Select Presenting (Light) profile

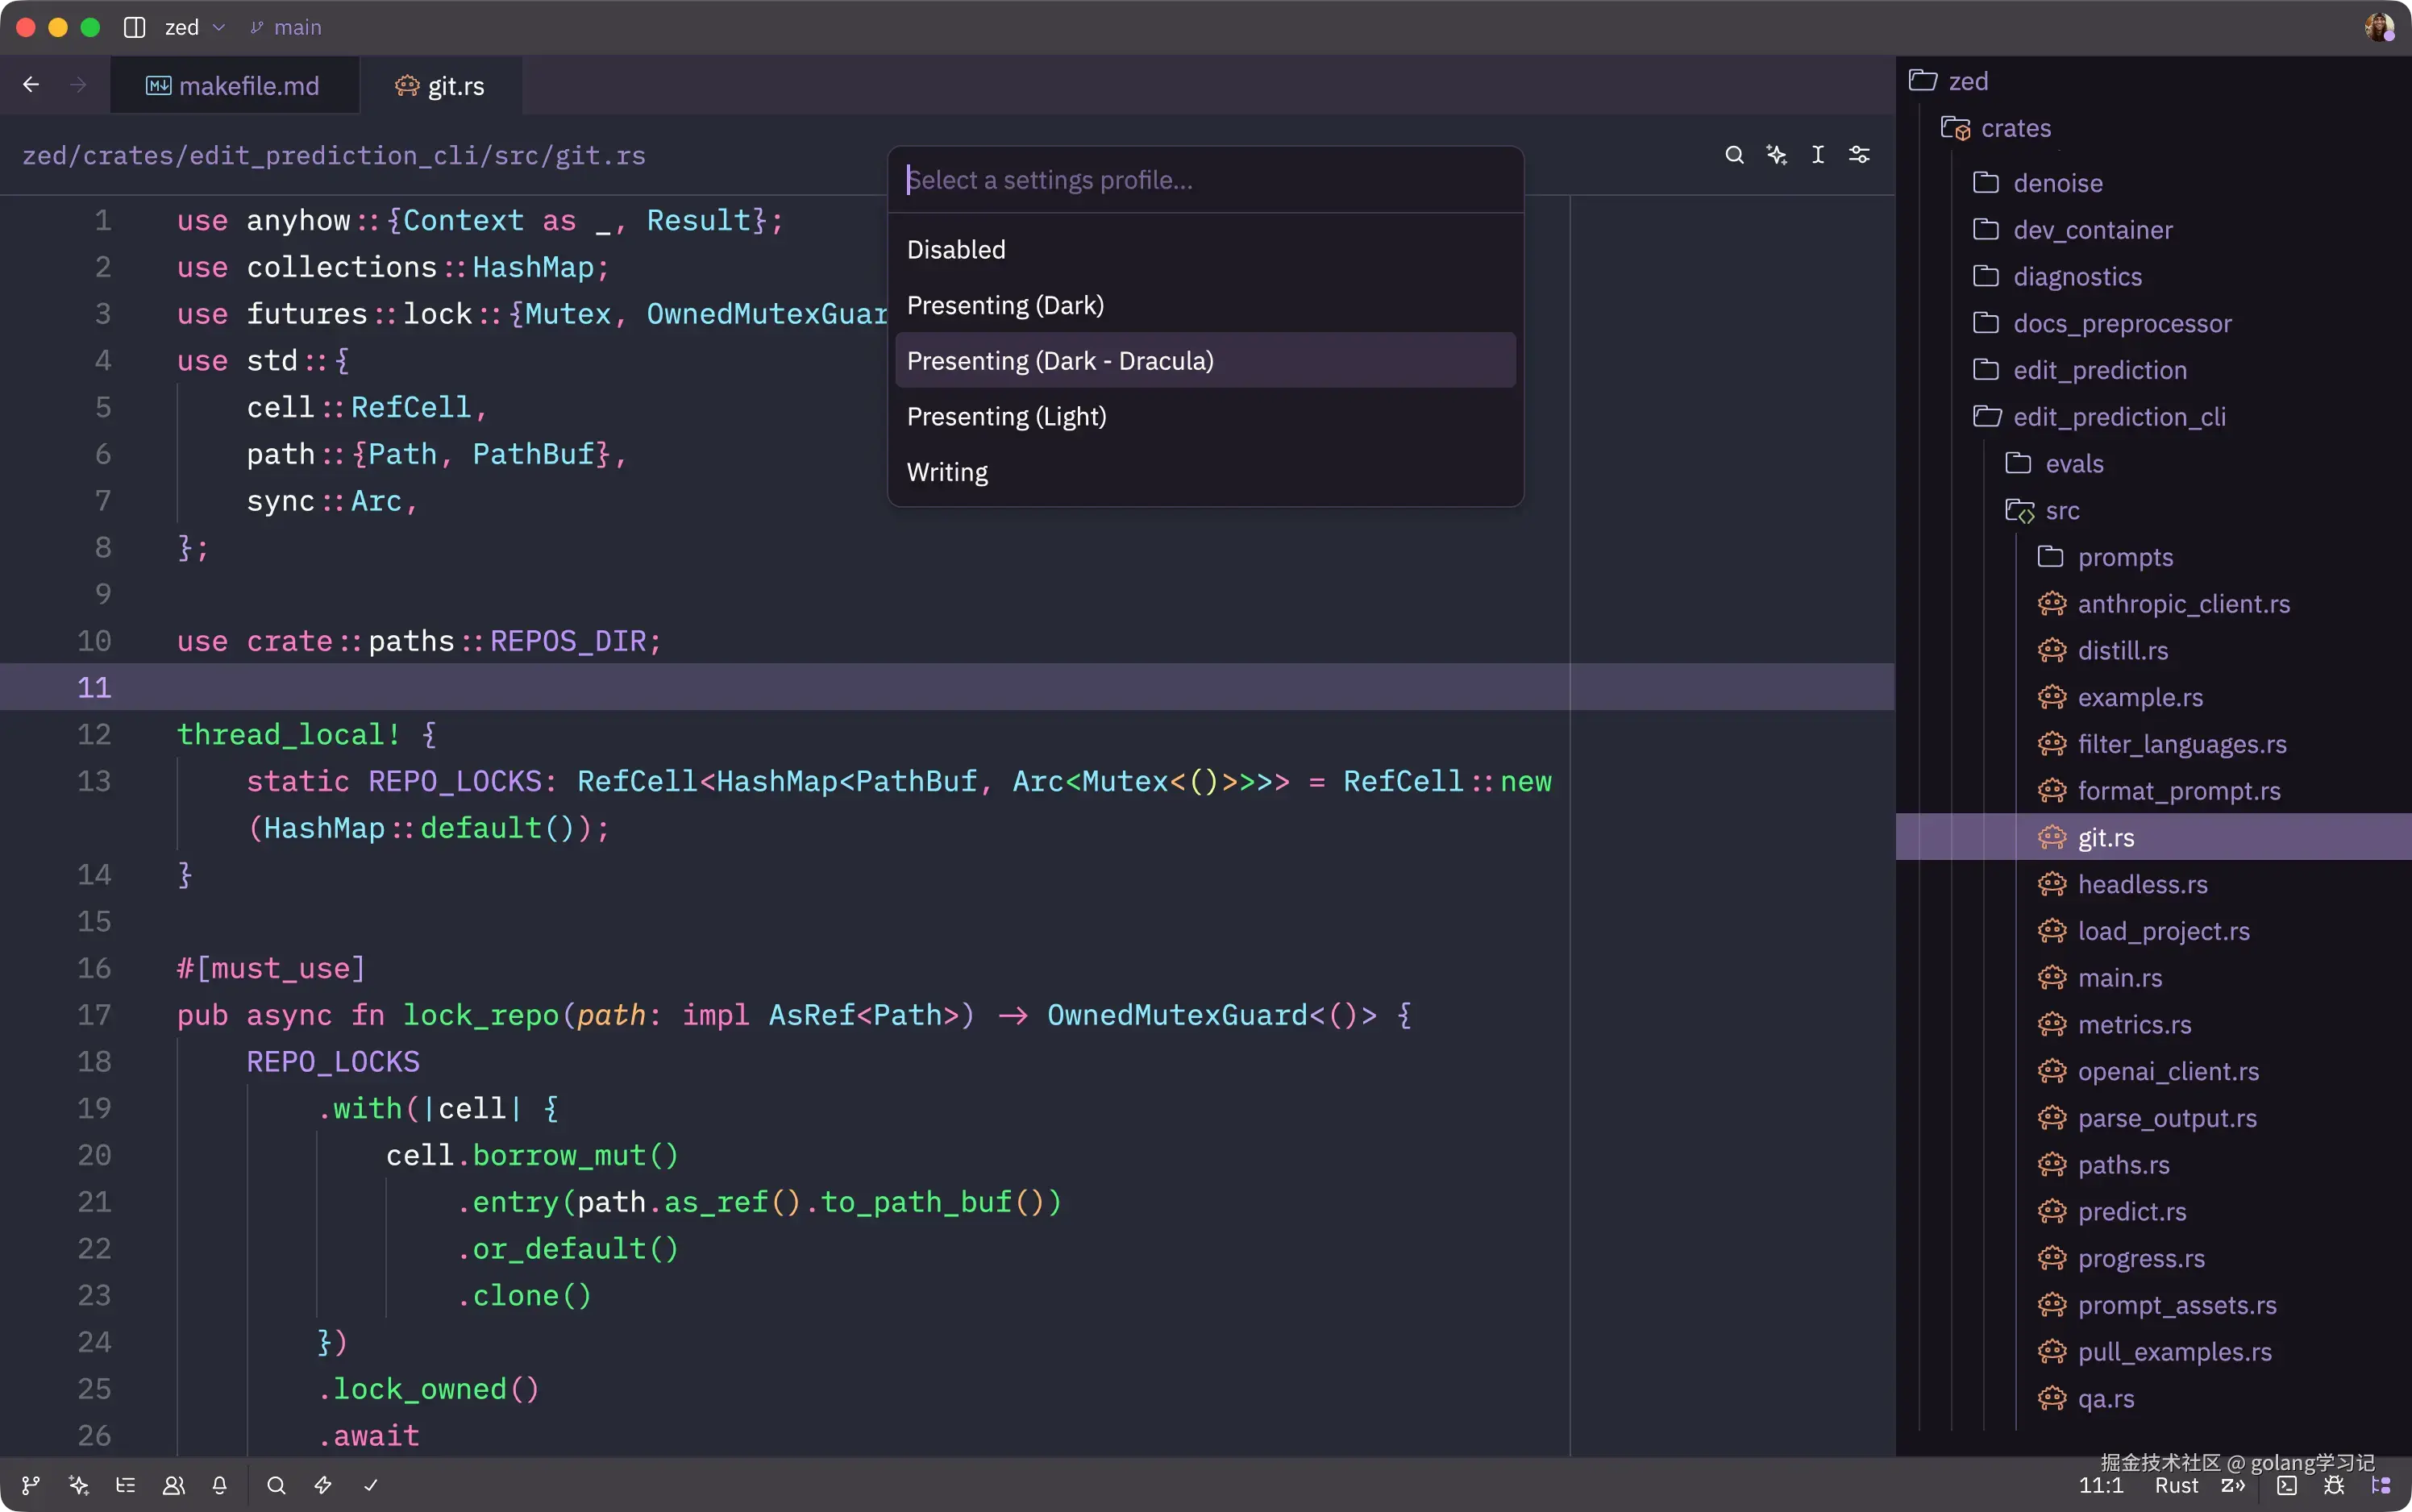point(1006,416)
